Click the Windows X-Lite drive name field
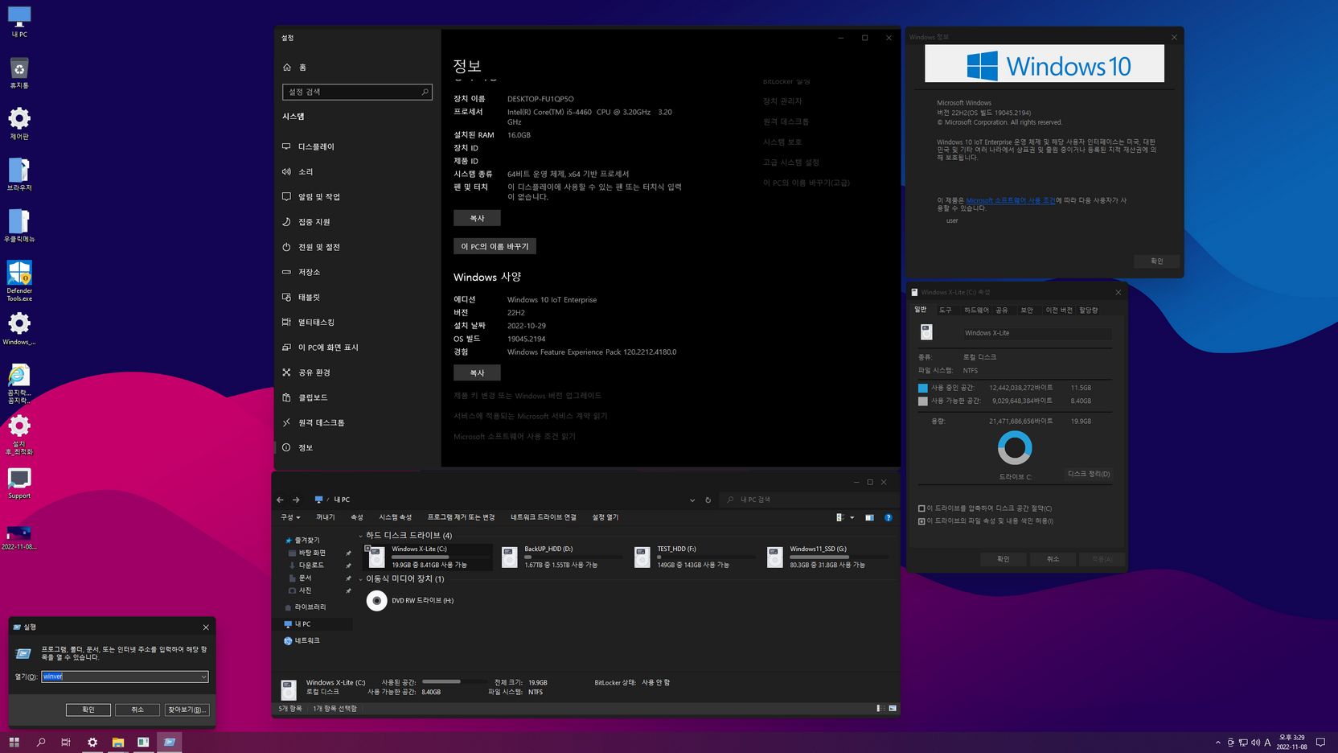1338x753 pixels. click(x=1037, y=333)
